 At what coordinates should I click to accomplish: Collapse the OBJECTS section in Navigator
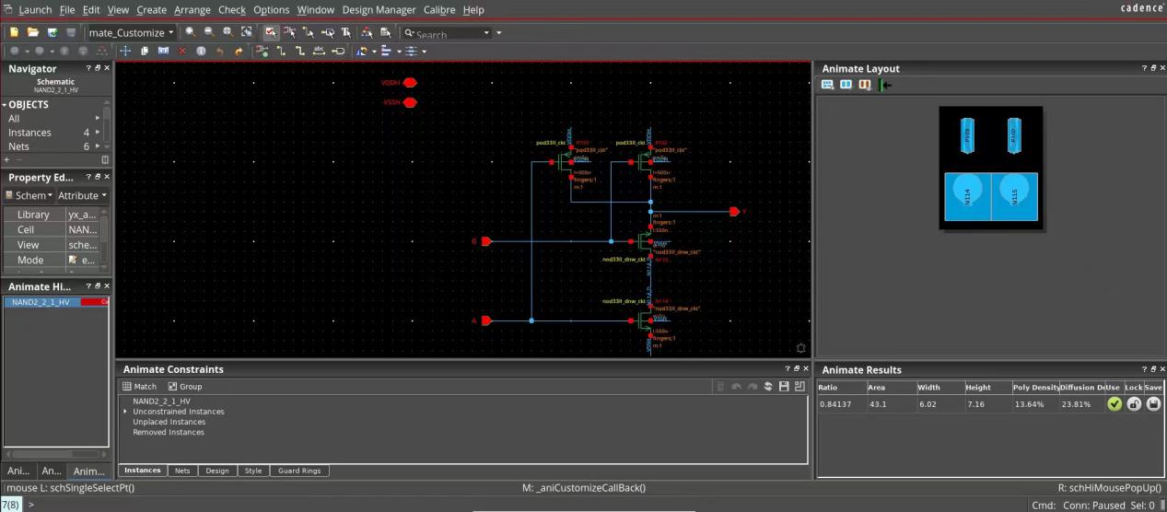tap(4, 104)
